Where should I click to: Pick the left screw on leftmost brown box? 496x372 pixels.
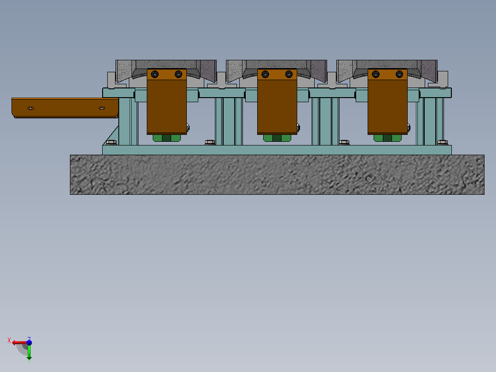pyautogui.click(x=155, y=75)
